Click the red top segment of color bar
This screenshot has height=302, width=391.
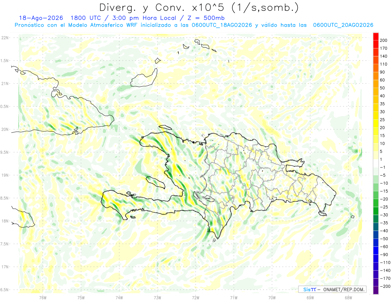click(x=376, y=36)
